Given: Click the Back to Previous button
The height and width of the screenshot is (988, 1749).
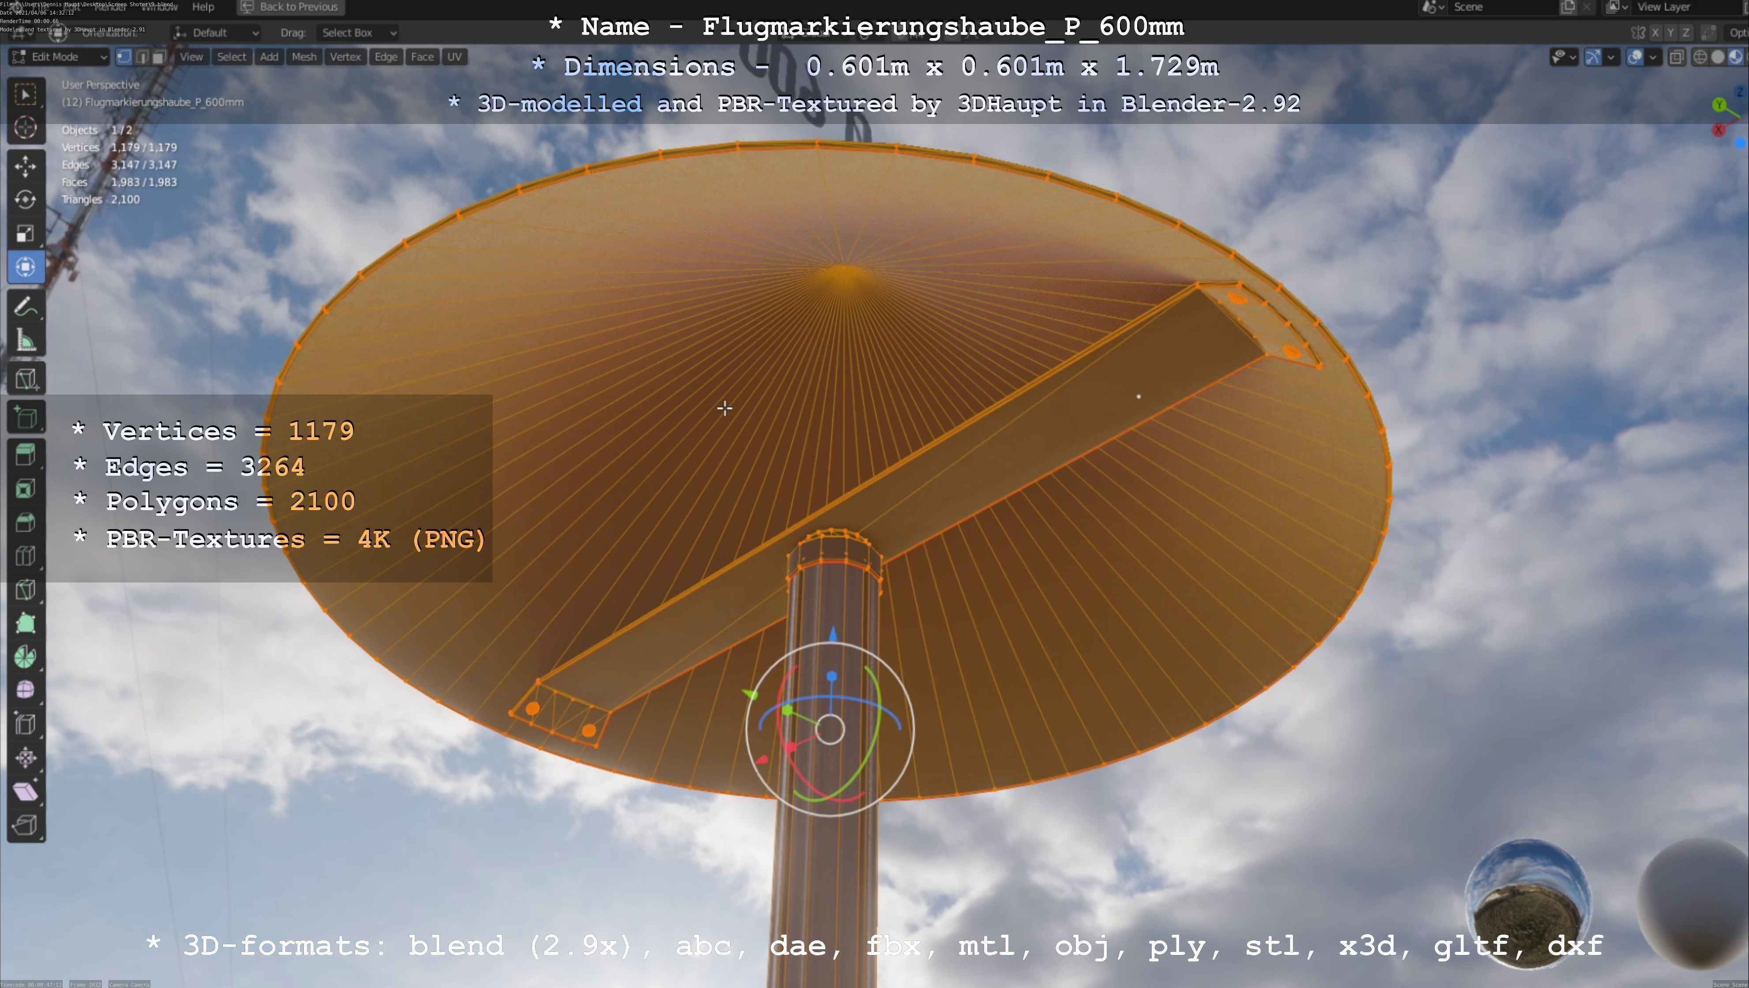Looking at the screenshot, I should [291, 7].
